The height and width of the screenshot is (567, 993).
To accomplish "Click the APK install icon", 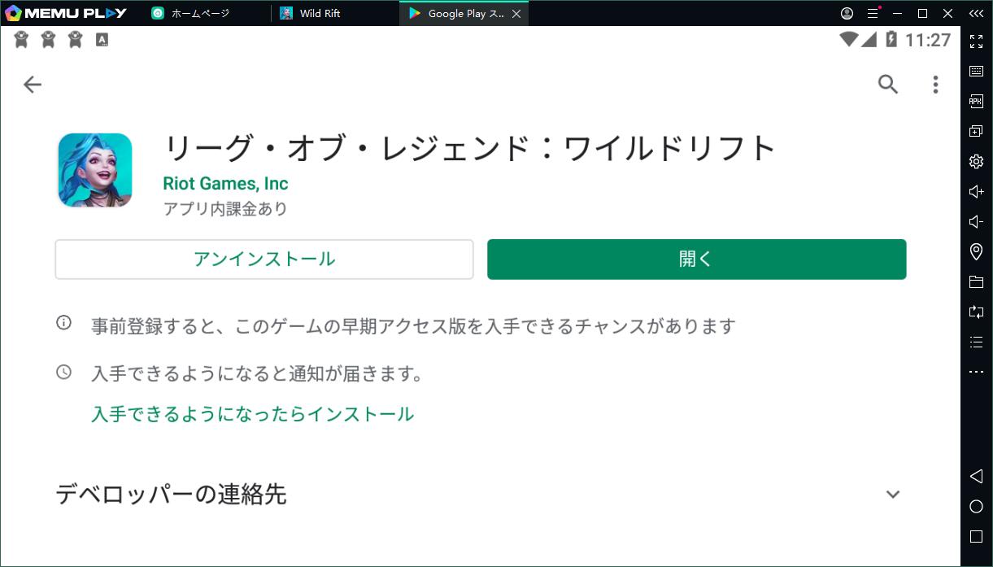I will 976,102.
